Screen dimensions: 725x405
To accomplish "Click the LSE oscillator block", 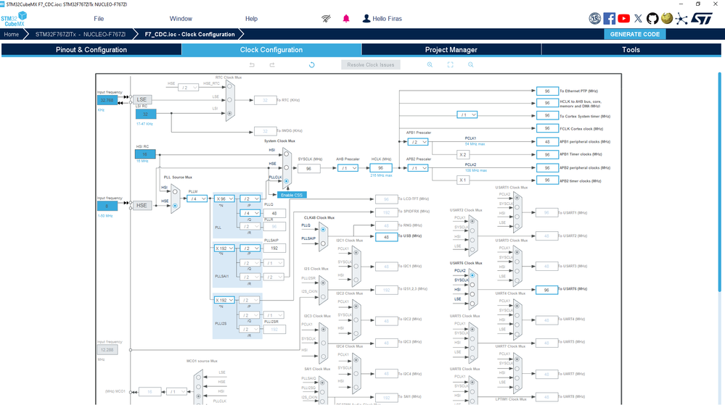I will coord(142,99).
